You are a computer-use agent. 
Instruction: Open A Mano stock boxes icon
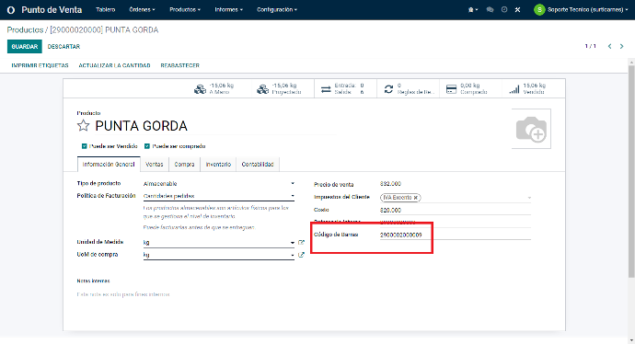200,89
